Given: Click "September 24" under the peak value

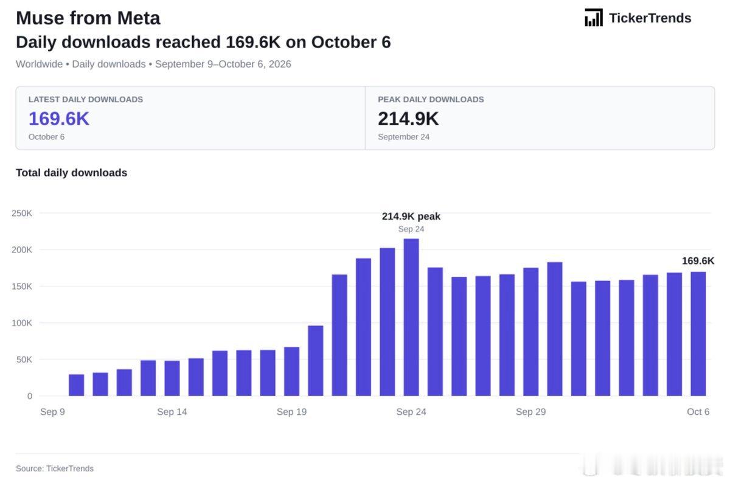Looking at the screenshot, I should coord(403,137).
